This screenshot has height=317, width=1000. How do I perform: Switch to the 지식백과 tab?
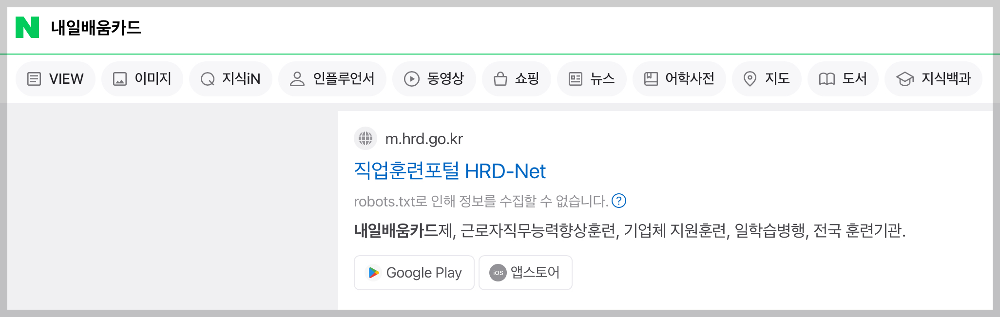pyautogui.click(x=933, y=79)
